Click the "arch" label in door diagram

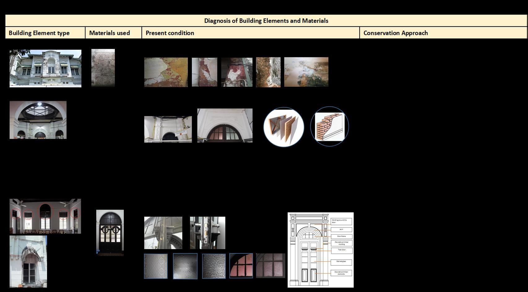coord(341,230)
